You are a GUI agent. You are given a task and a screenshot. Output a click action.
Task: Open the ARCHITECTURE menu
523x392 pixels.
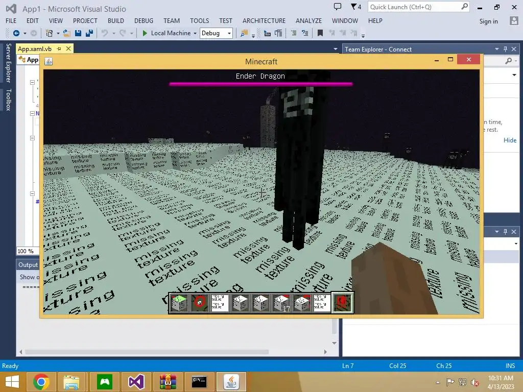tap(264, 20)
